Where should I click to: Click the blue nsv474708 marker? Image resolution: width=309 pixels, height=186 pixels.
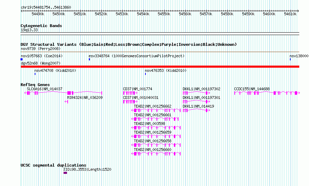point(35,74)
